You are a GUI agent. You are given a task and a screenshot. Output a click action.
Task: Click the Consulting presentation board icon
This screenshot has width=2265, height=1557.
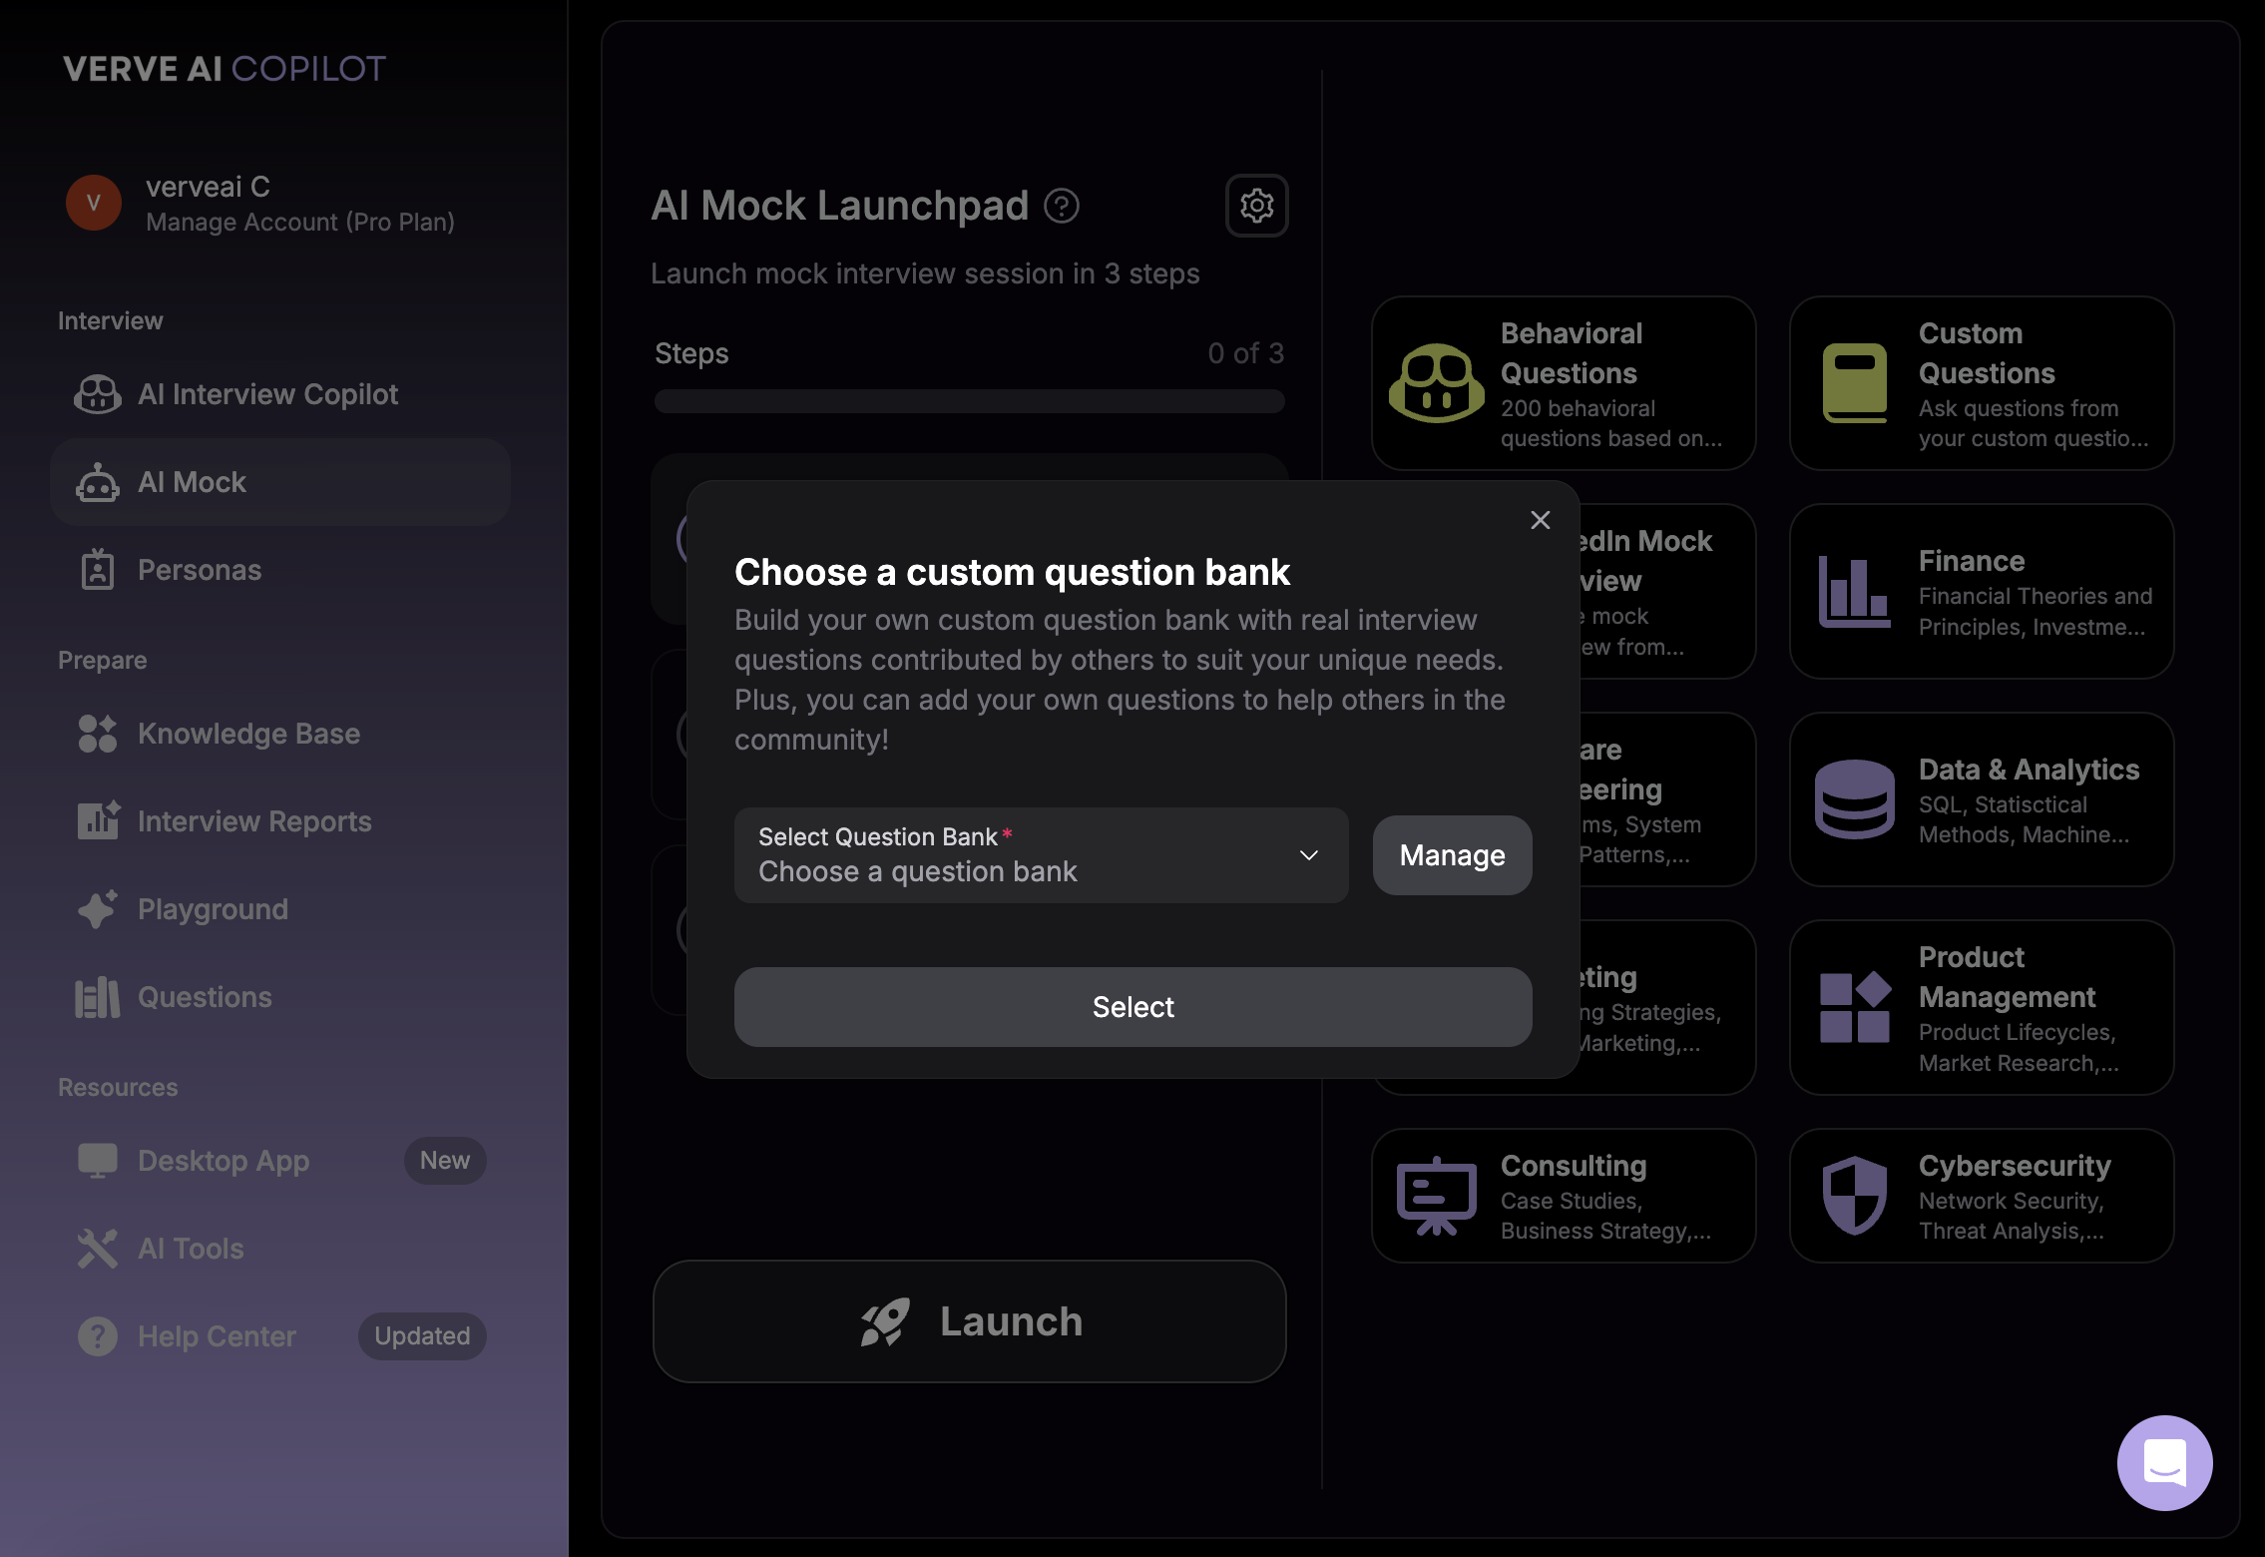[1436, 1196]
